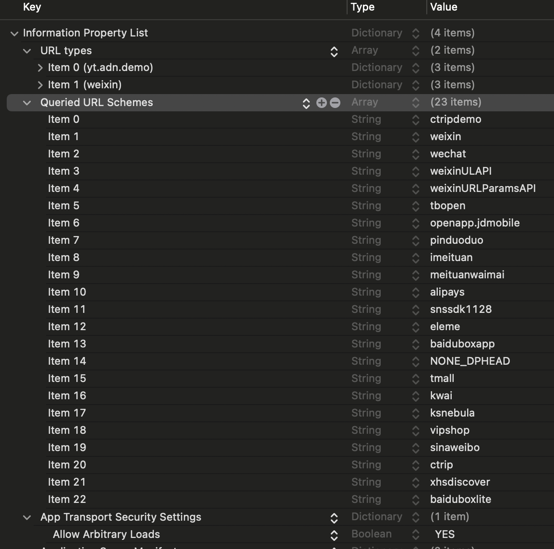Change type popup for App Transport Security Settings
Viewport: 554px width, 549px height.
tap(416, 517)
